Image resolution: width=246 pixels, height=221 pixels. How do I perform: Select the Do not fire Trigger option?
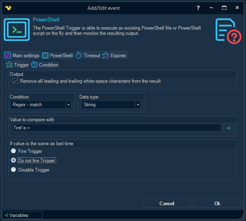pos(14,160)
